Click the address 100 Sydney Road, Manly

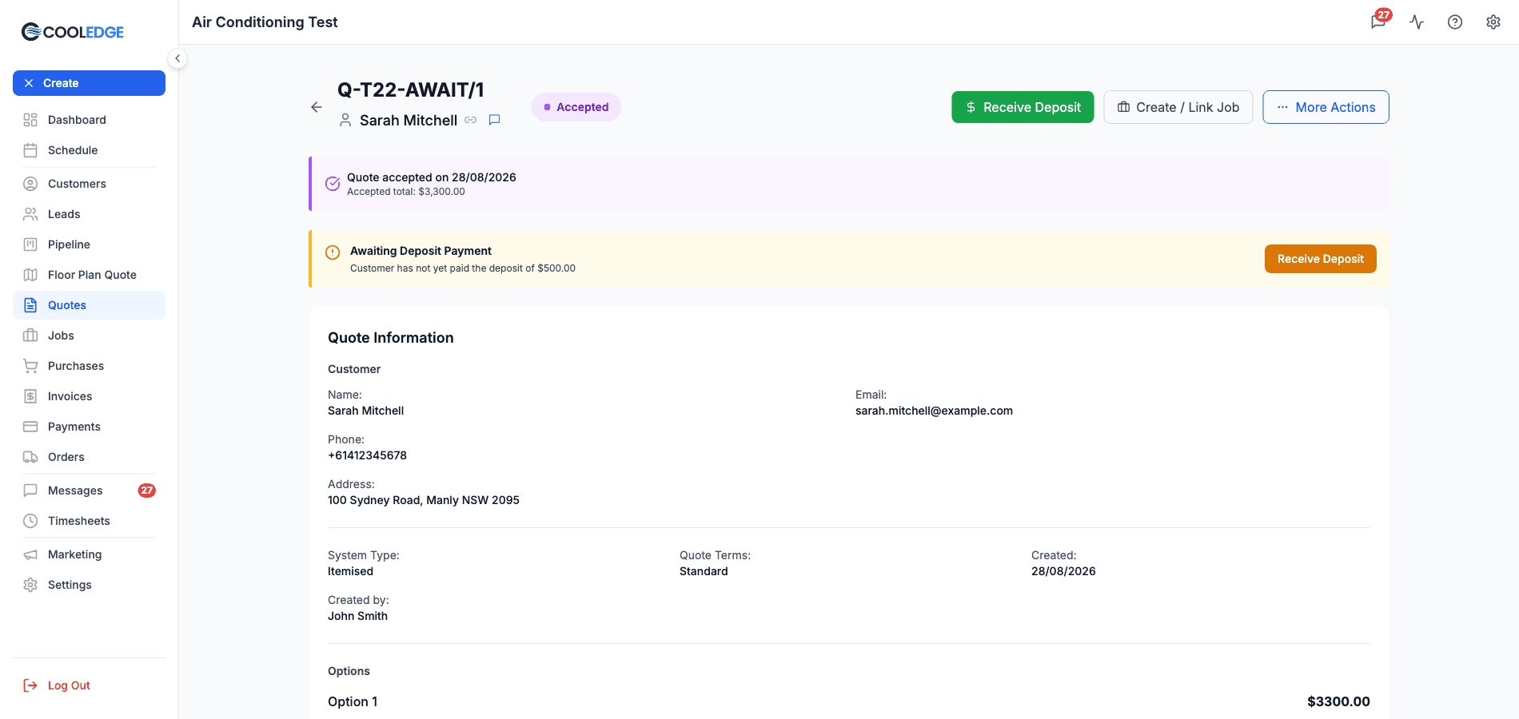click(x=424, y=500)
